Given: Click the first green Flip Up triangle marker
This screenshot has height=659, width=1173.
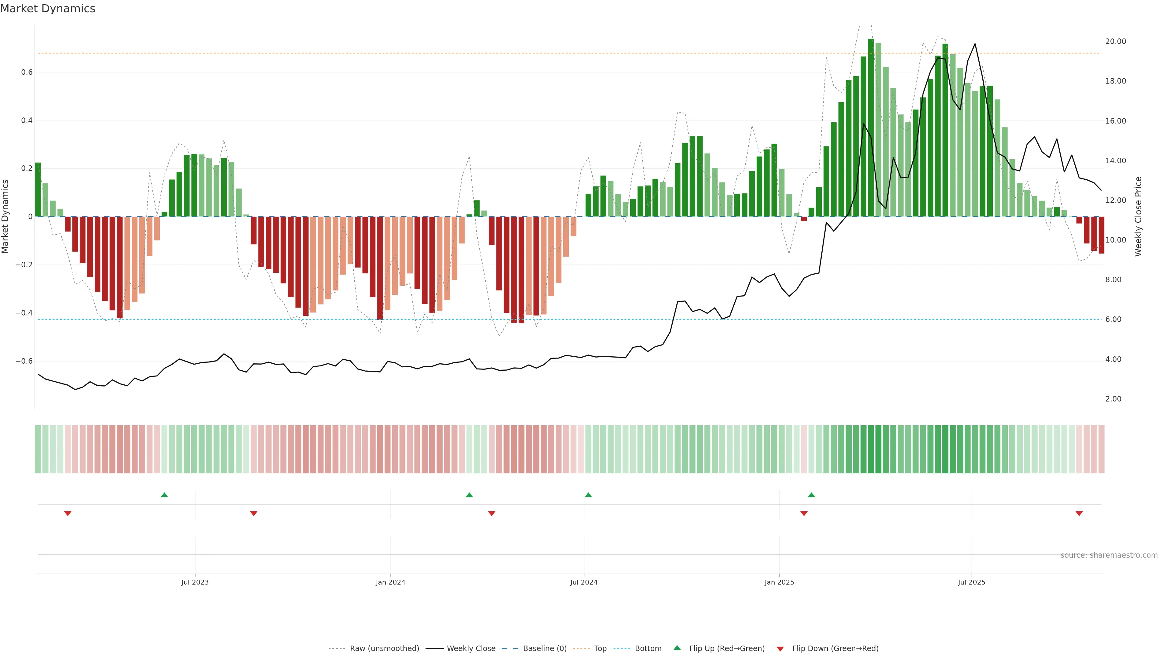Looking at the screenshot, I should tap(164, 495).
